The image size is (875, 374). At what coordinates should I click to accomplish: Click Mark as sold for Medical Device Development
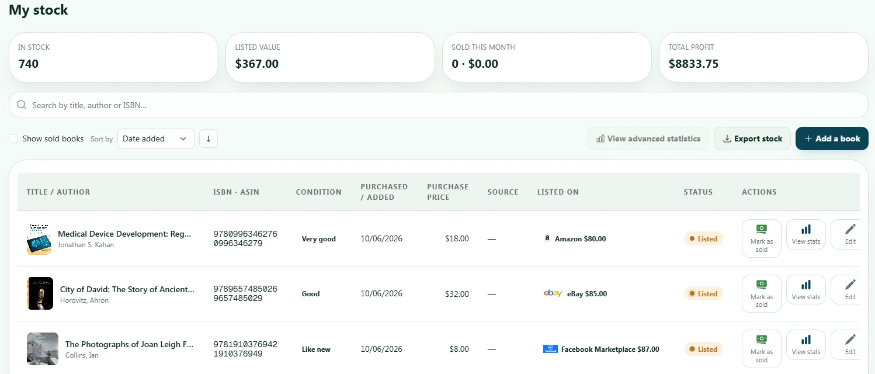point(762,238)
